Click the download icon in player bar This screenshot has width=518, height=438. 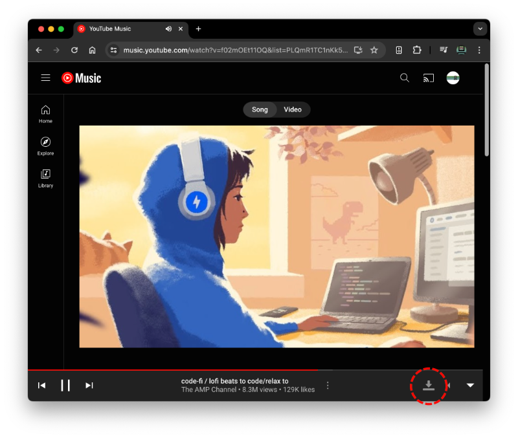point(429,386)
